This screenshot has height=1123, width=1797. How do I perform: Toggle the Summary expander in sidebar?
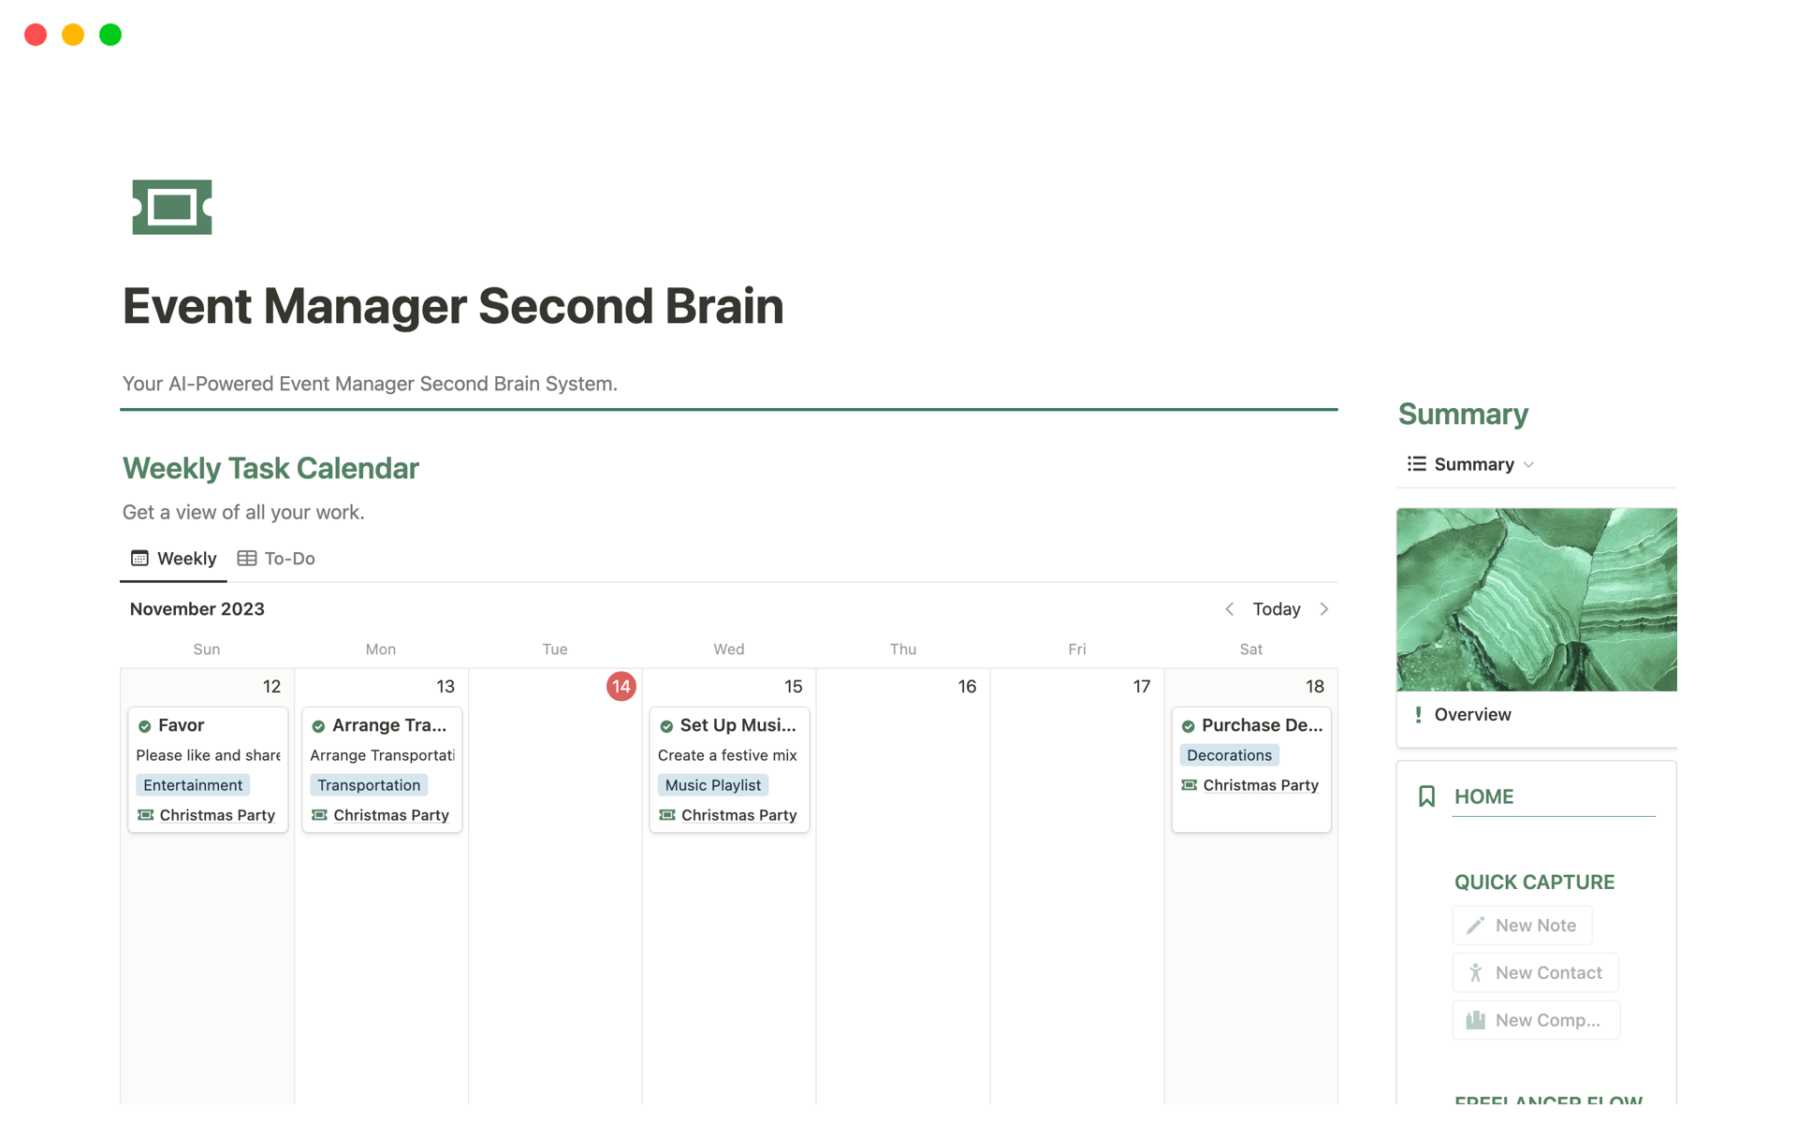(x=1527, y=463)
